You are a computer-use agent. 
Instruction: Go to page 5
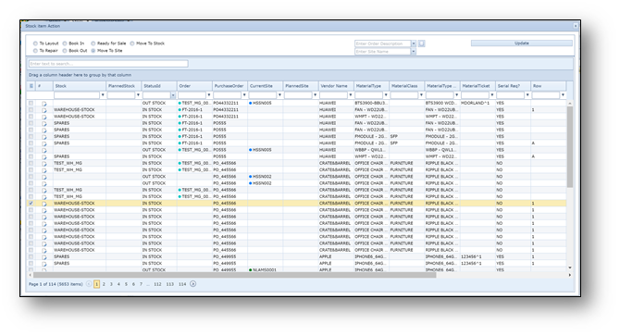[126, 284]
